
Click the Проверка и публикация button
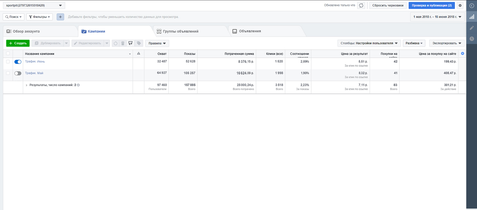click(x=431, y=5)
